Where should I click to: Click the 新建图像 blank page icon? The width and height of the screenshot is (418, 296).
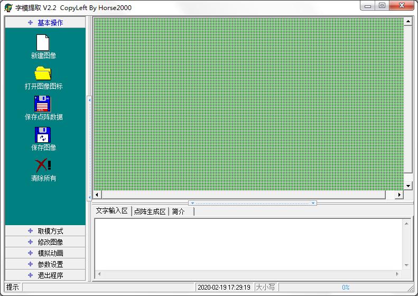43,43
